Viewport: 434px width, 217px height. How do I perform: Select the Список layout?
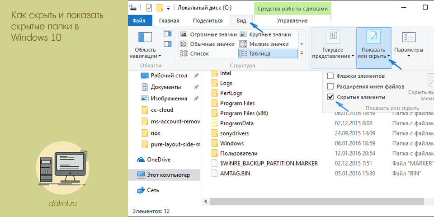tap(195, 54)
